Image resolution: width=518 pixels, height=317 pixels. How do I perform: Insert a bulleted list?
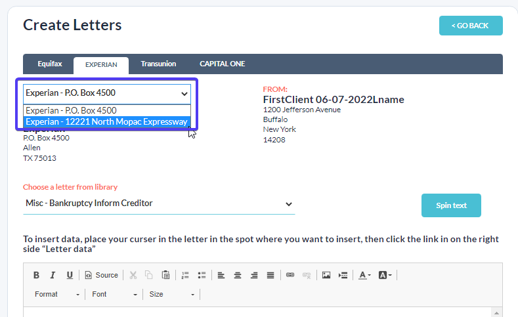202,275
